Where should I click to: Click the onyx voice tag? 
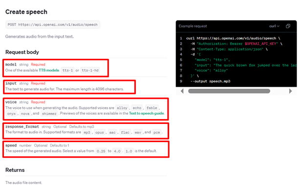[11, 114]
